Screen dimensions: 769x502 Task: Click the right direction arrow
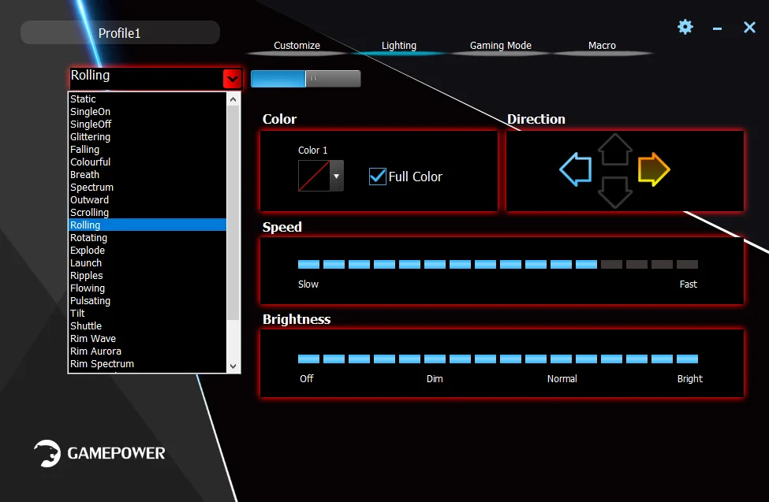[654, 169]
